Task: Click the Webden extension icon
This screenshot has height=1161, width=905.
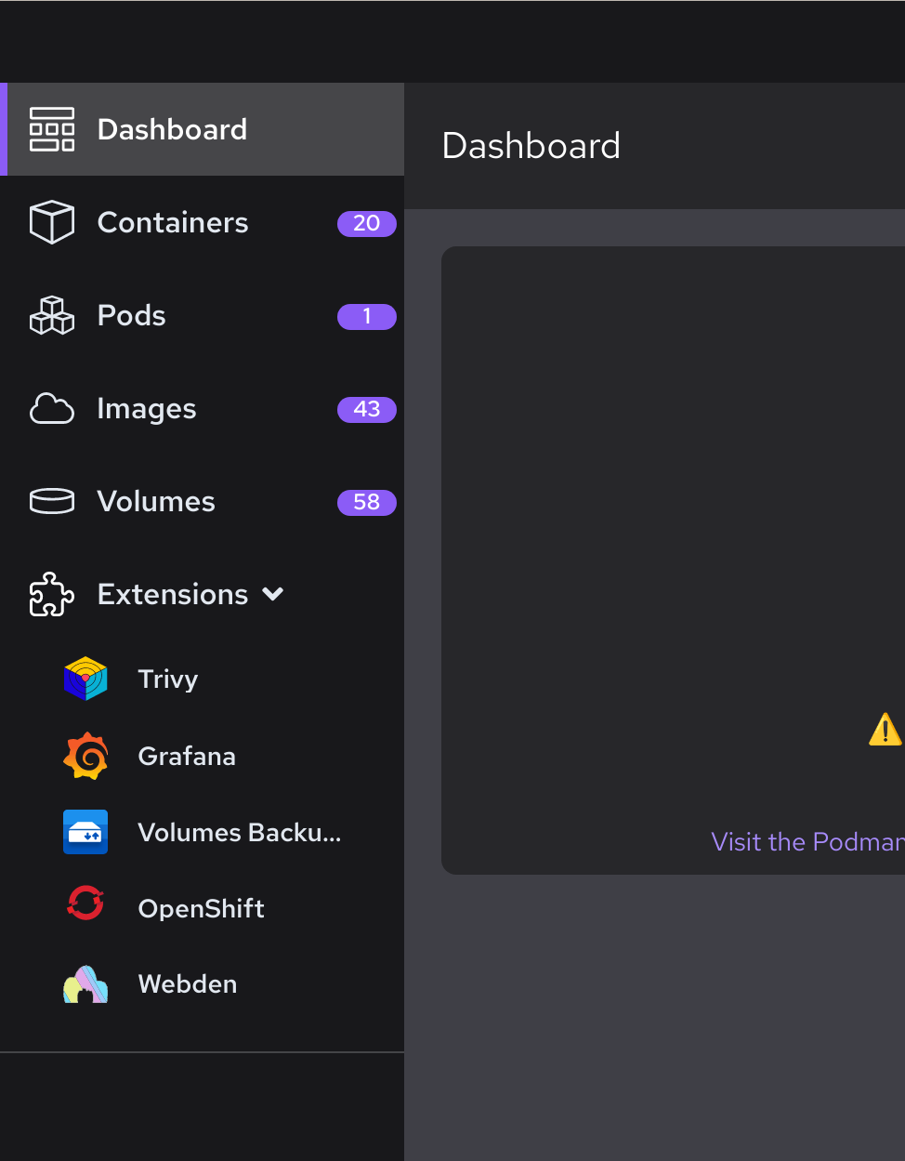Action: [x=85, y=983]
